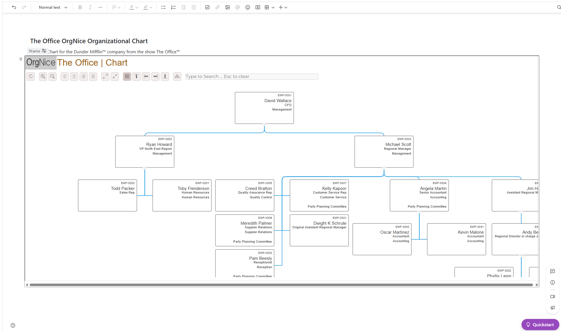Insert a numbered list
Image resolution: width=561 pixels, height=331 pixels.
[x=173, y=7]
